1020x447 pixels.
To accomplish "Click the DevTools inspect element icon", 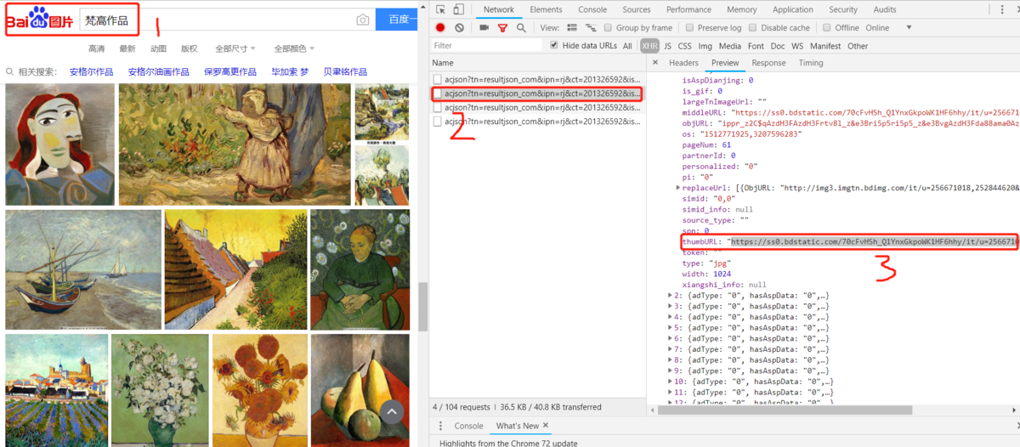I will [440, 9].
